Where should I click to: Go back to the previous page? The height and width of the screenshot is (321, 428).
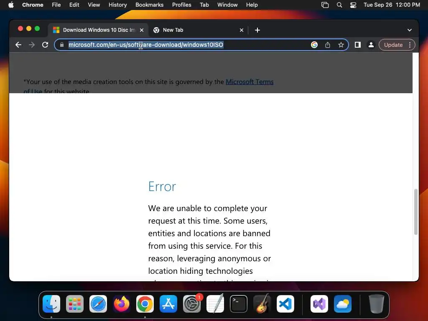(x=18, y=45)
